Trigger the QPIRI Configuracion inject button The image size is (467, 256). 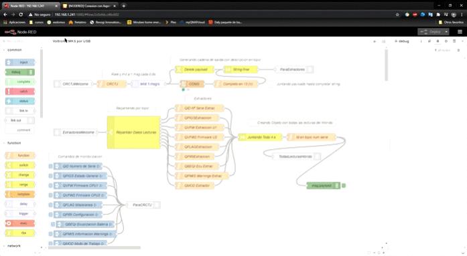[51, 215]
